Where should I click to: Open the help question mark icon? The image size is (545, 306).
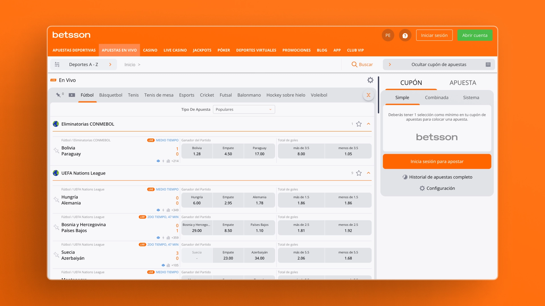pyautogui.click(x=405, y=35)
